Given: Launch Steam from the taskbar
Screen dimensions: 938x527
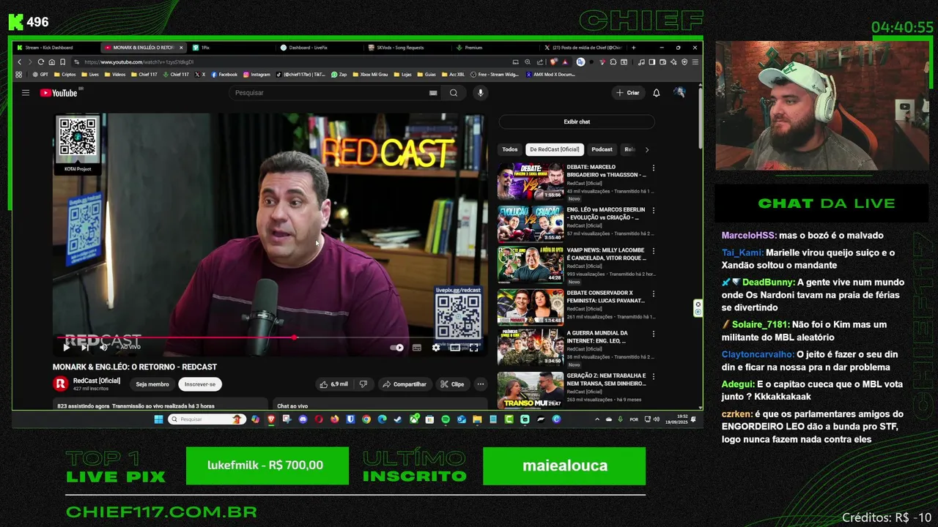Looking at the screenshot, I should (x=398, y=419).
